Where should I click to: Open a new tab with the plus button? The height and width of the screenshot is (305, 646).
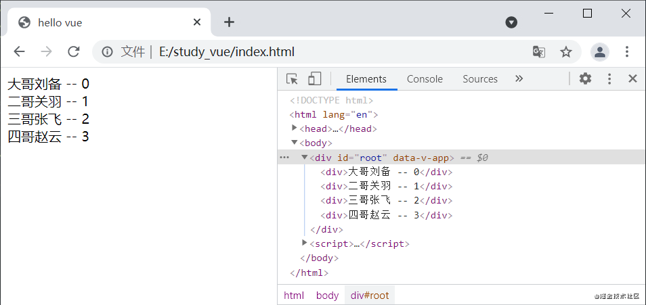tap(229, 22)
